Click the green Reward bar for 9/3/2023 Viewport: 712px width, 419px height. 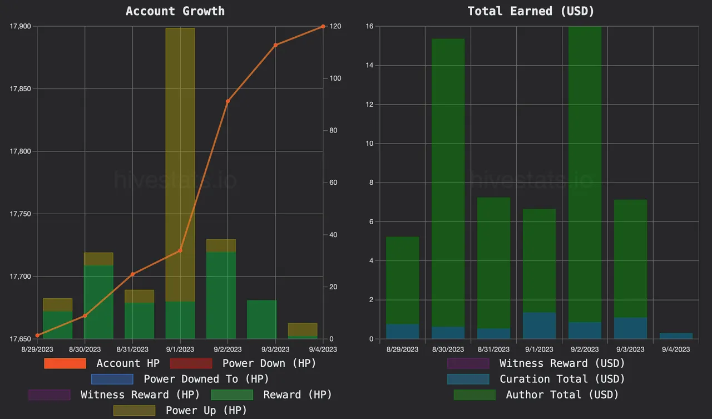[x=261, y=320]
